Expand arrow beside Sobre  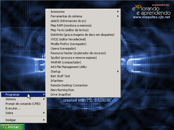tap(44, 113)
